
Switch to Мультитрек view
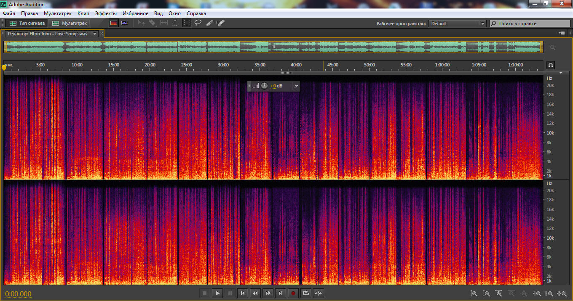(x=70, y=23)
